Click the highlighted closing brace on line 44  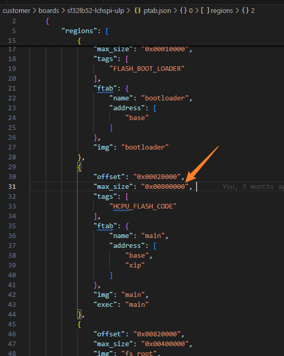pyautogui.click(x=79, y=315)
